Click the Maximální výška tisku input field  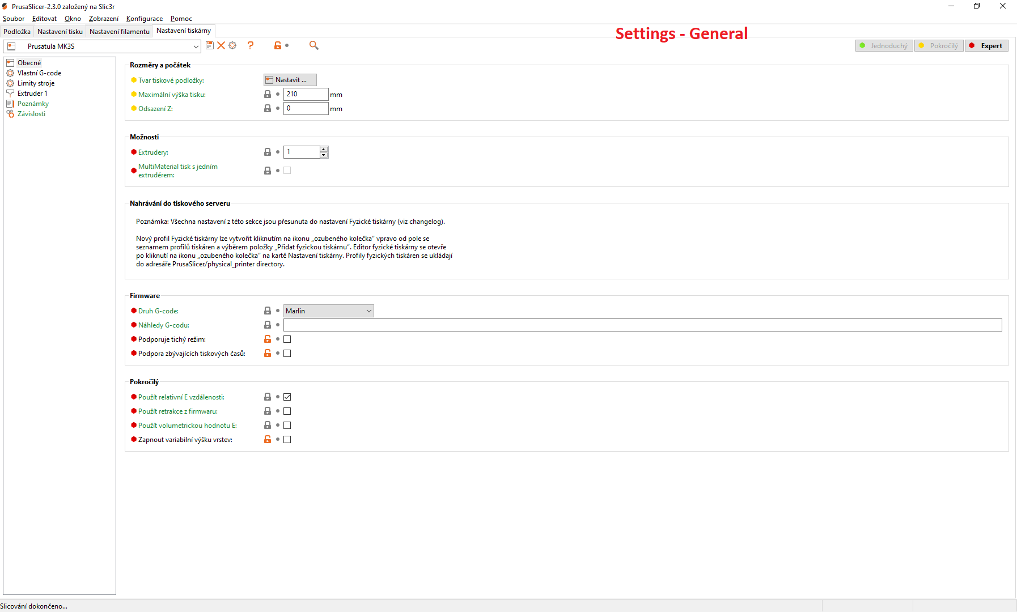pyautogui.click(x=305, y=94)
